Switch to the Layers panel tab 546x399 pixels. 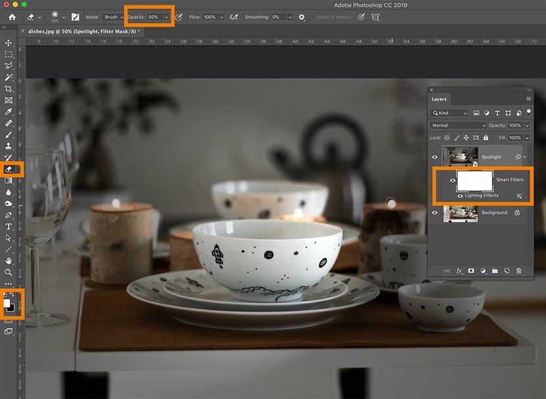(x=439, y=99)
